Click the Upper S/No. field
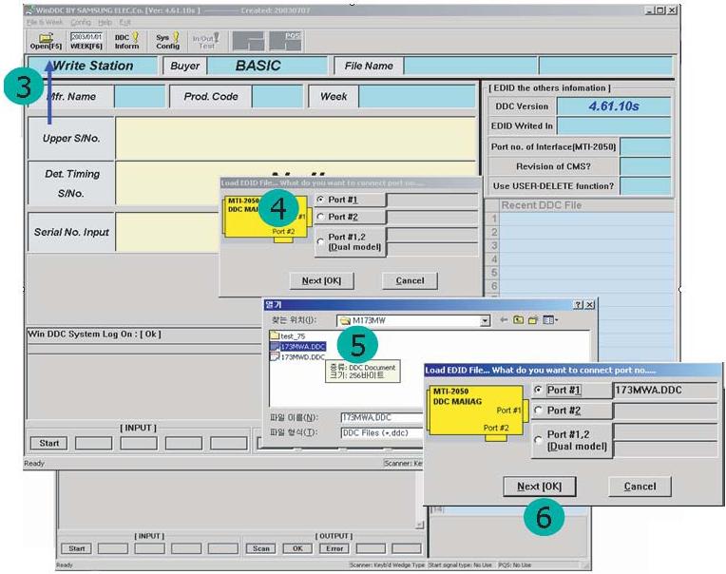This screenshot has height=574, width=726. click(296, 138)
